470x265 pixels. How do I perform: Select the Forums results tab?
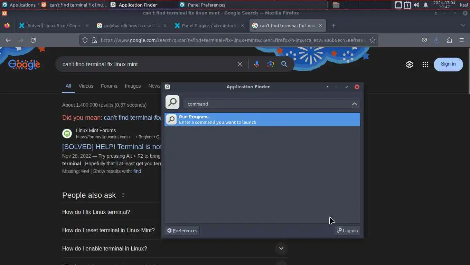(x=109, y=86)
